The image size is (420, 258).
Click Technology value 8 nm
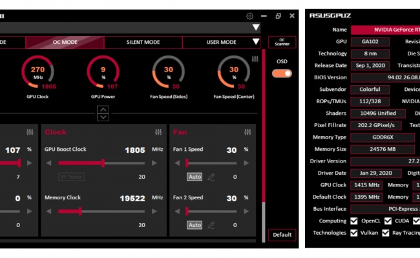tap(370, 54)
